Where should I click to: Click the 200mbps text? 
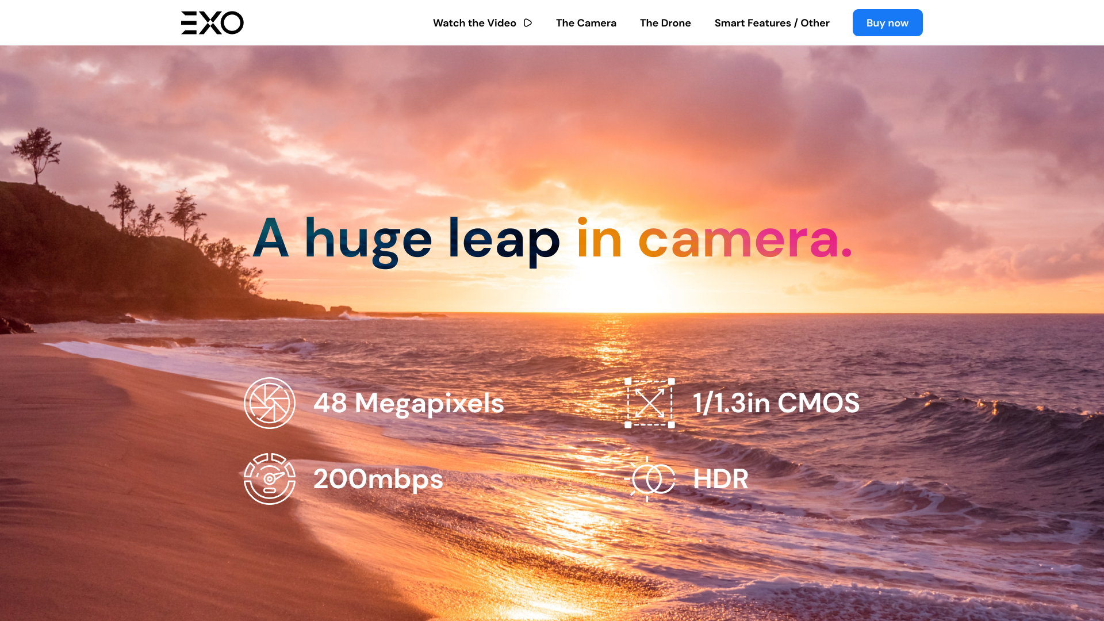point(378,479)
